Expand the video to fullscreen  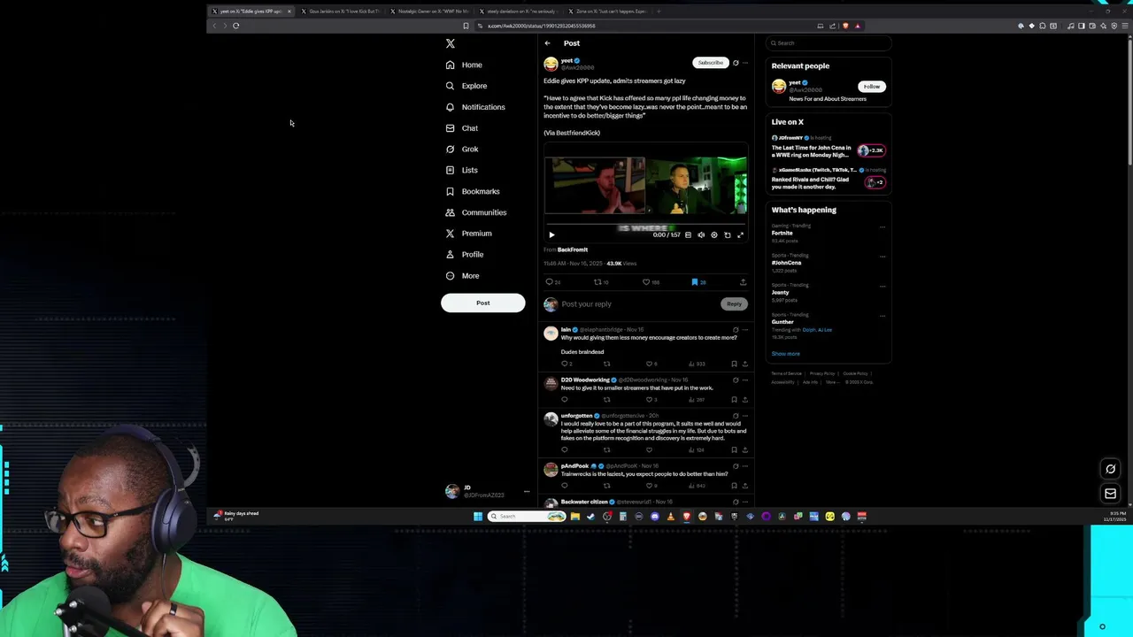pyautogui.click(x=741, y=235)
